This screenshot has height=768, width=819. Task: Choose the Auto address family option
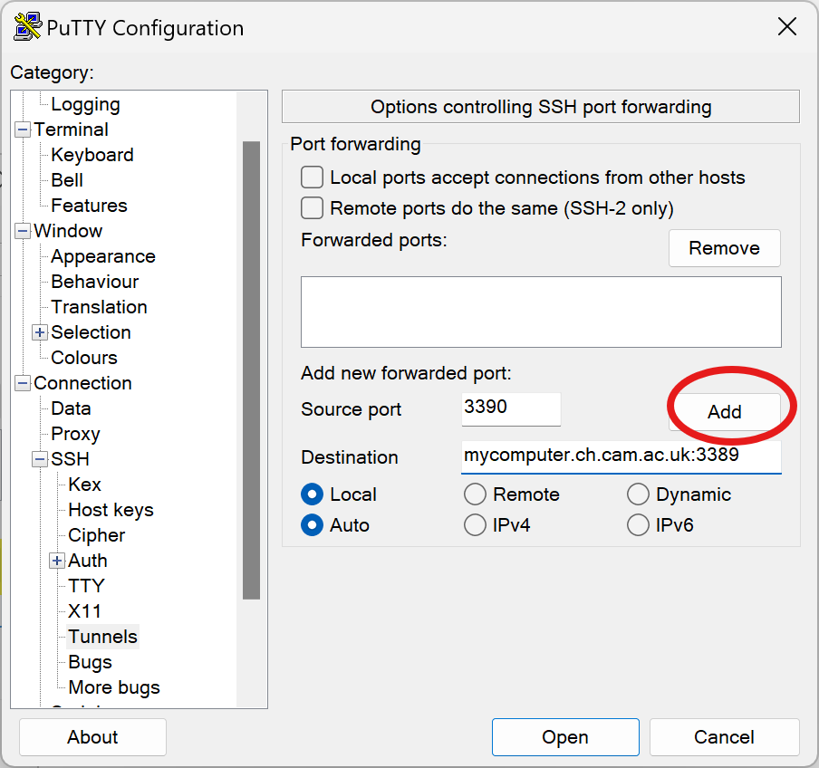pos(313,525)
